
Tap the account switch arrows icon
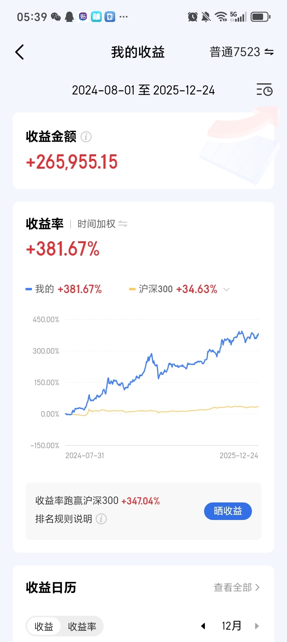click(x=269, y=52)
